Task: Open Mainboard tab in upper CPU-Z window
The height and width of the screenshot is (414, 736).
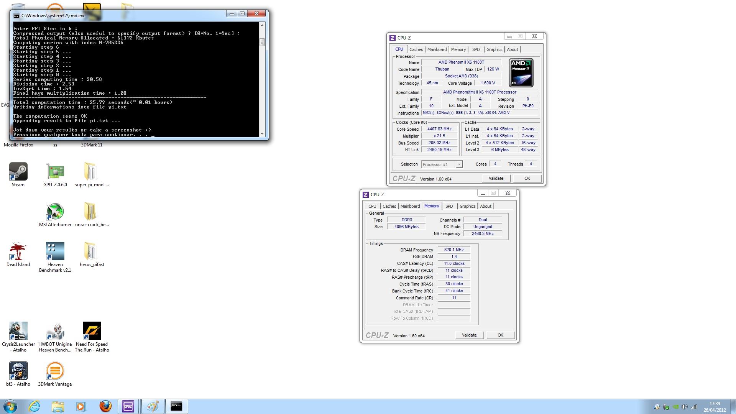Action: pos(437,49)
